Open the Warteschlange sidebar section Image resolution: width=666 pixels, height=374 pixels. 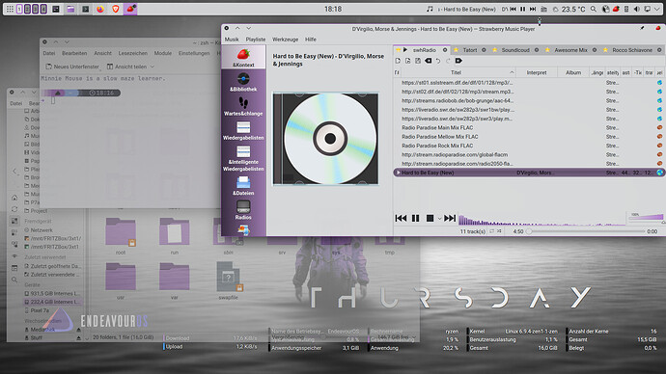[x=243, y=106]
